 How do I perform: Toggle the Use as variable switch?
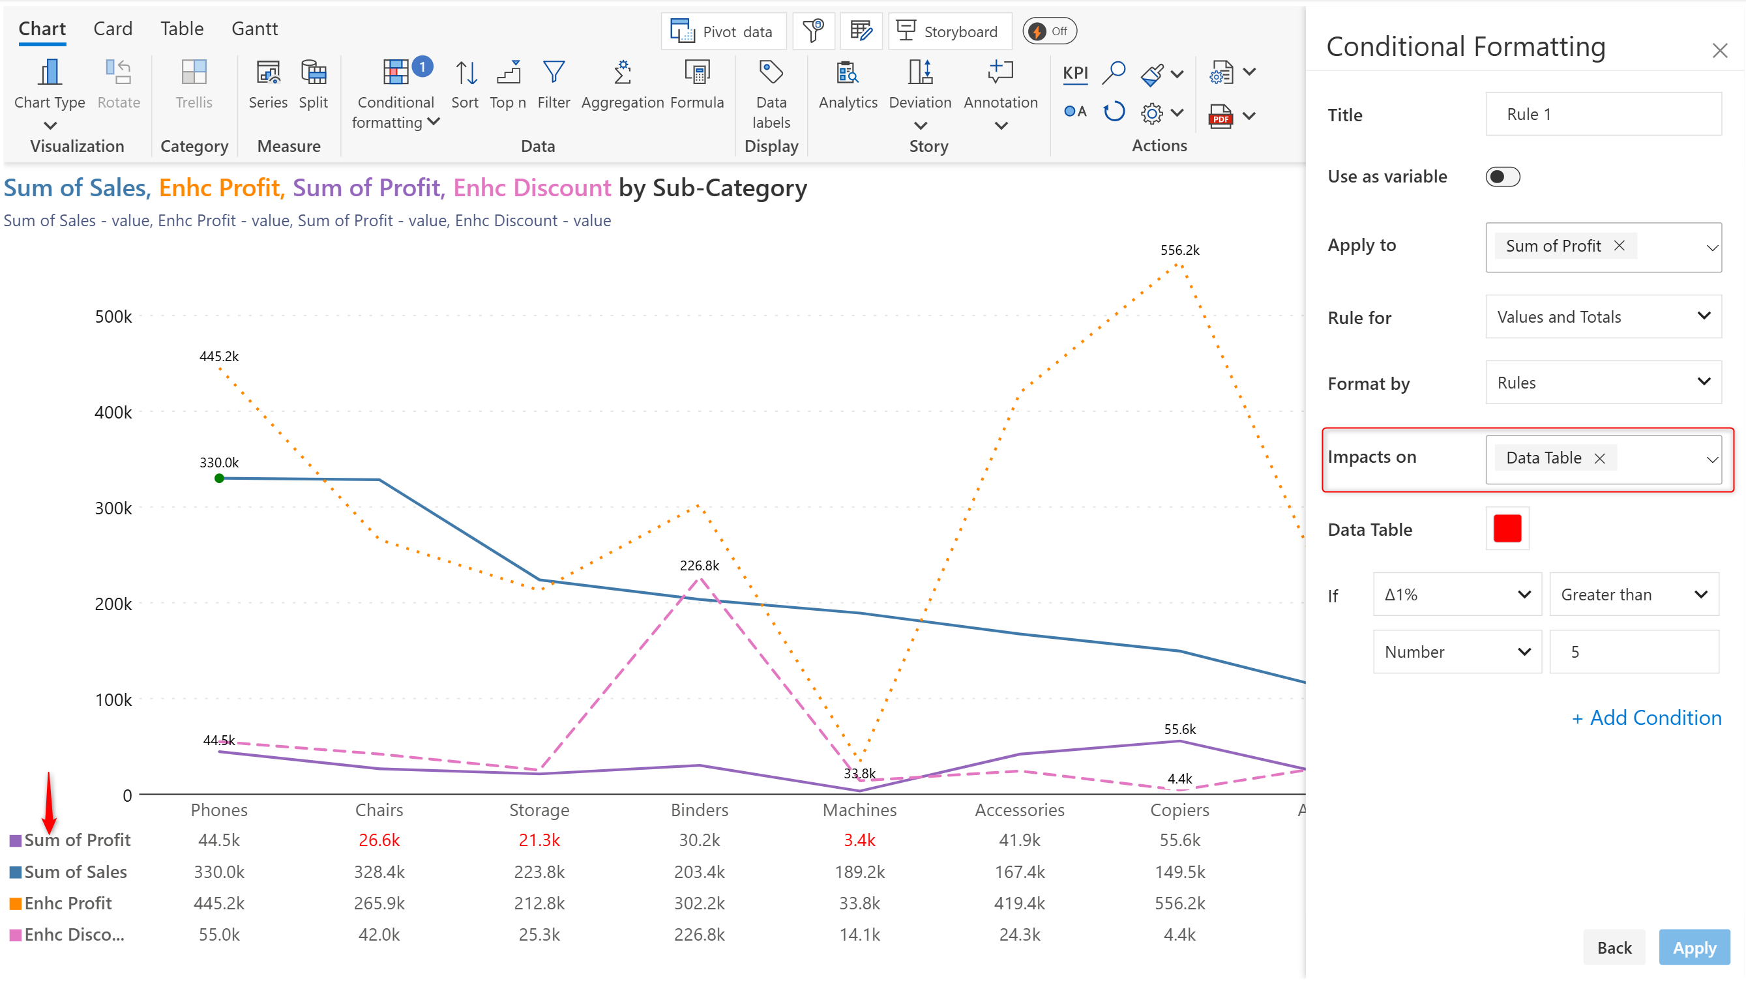(1502, 177)
